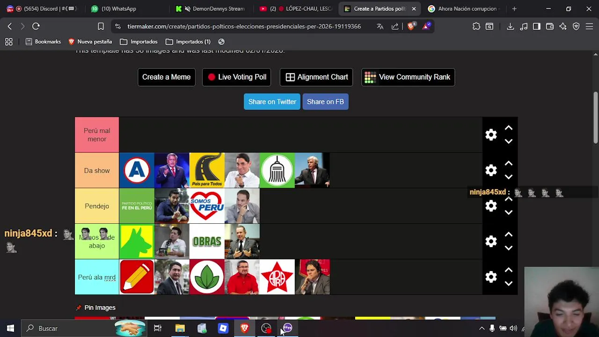
Task: Open File Explorer from taskbar
Action: coord(180,328)
